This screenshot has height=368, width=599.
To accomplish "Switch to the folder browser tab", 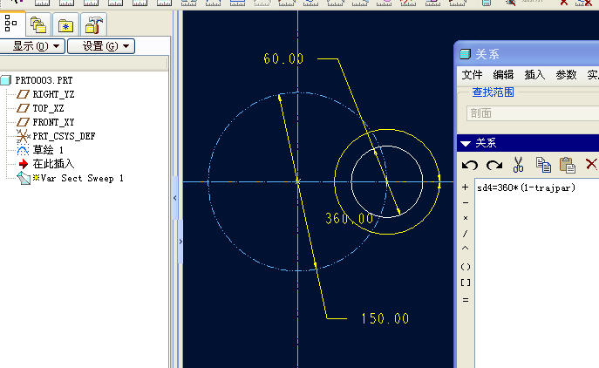I will [38, 25].
